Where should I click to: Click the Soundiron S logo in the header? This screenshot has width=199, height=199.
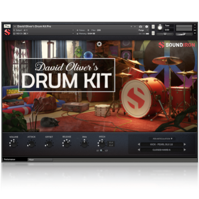click(x=7, y=32)
